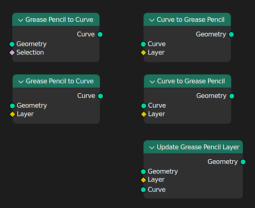Image resolution: width=255 pixels, height=208 pixels.
Task: Select title of Grease Pencil to Curve node having Layer input
Action: coord(59,81)
